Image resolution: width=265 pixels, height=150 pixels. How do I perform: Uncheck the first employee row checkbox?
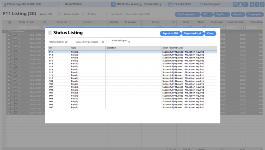coord(9,35)
